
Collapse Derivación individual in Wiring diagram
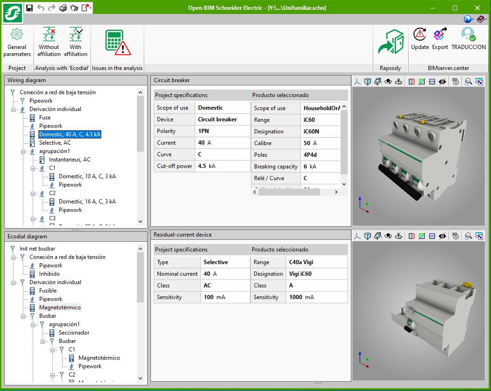click(13, 110)
